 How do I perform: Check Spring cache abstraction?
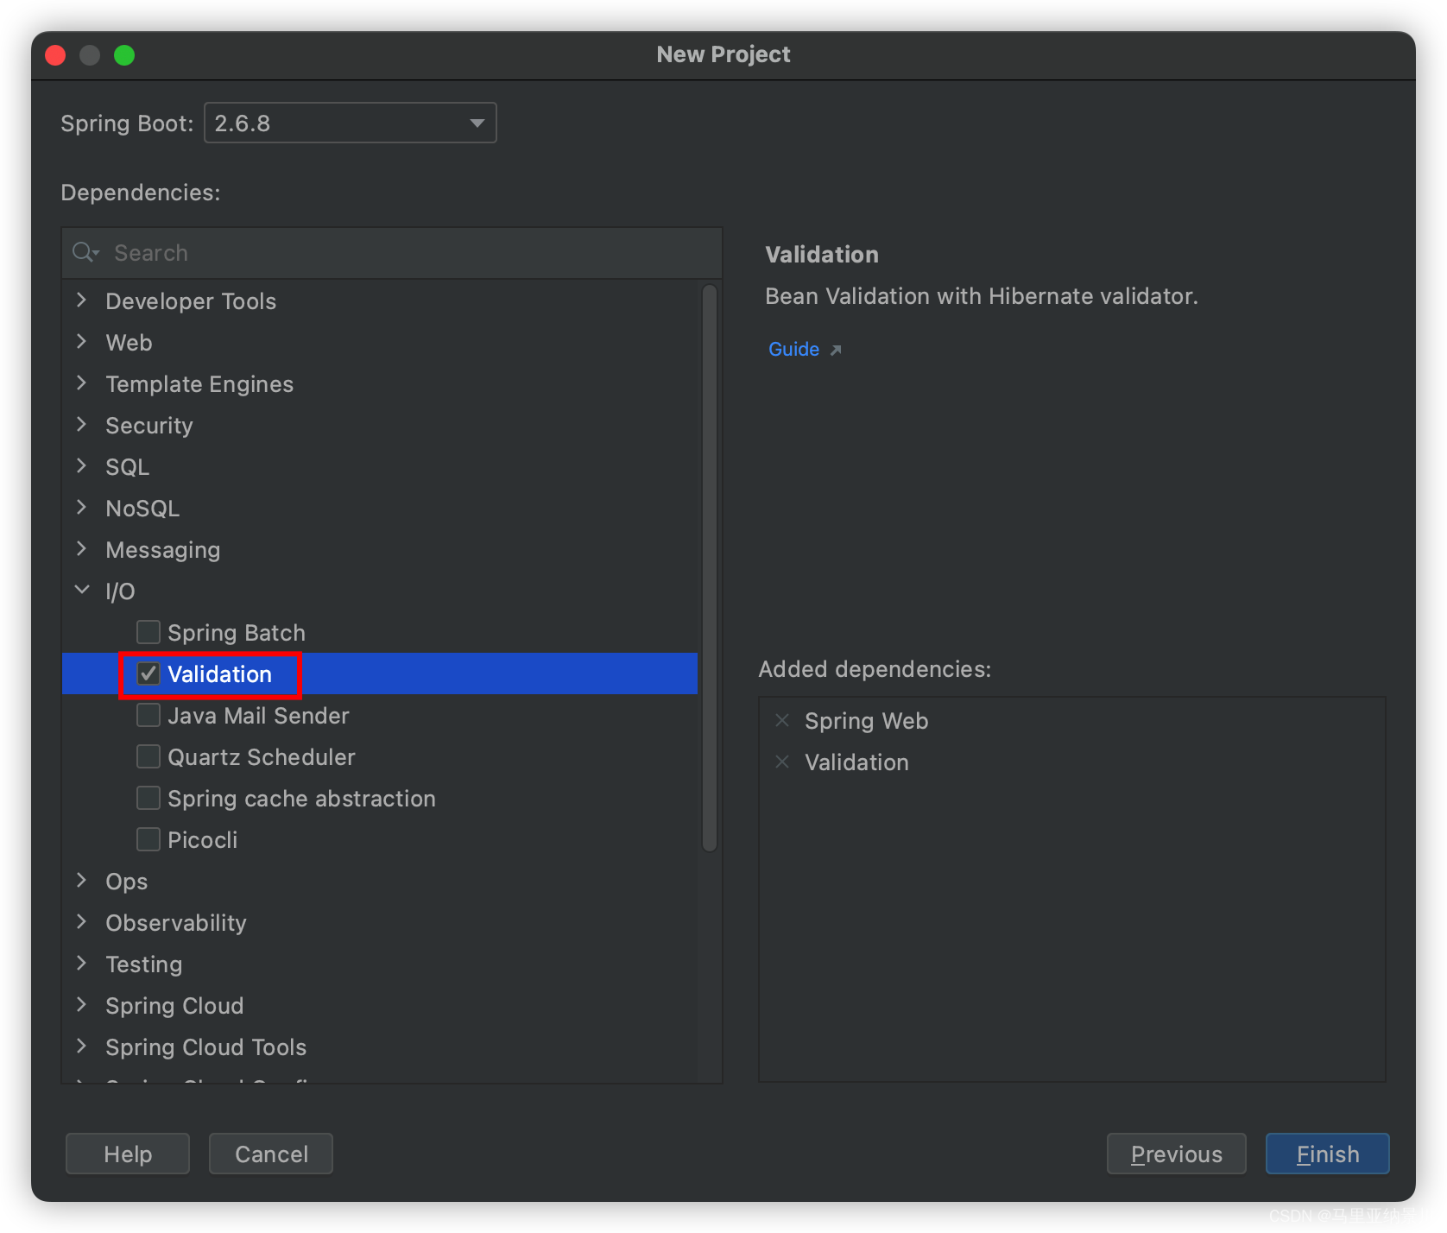point(148,798)
